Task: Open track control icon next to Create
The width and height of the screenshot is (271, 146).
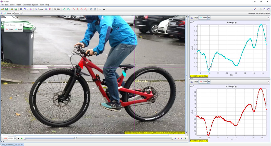Action: 46,9
